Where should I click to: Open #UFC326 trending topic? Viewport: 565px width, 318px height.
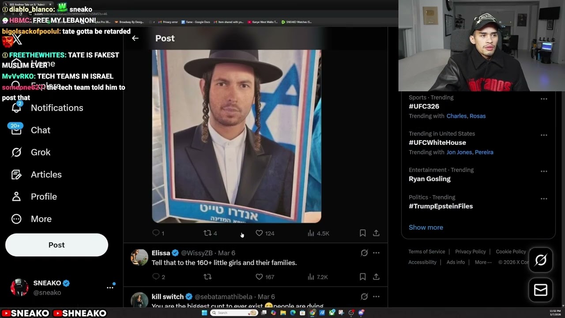coord(424,106)
